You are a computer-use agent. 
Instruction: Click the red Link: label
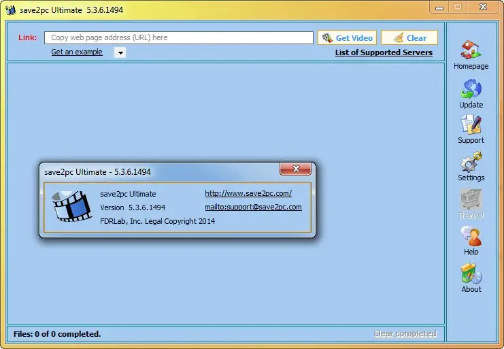click(x=28, y=37)
